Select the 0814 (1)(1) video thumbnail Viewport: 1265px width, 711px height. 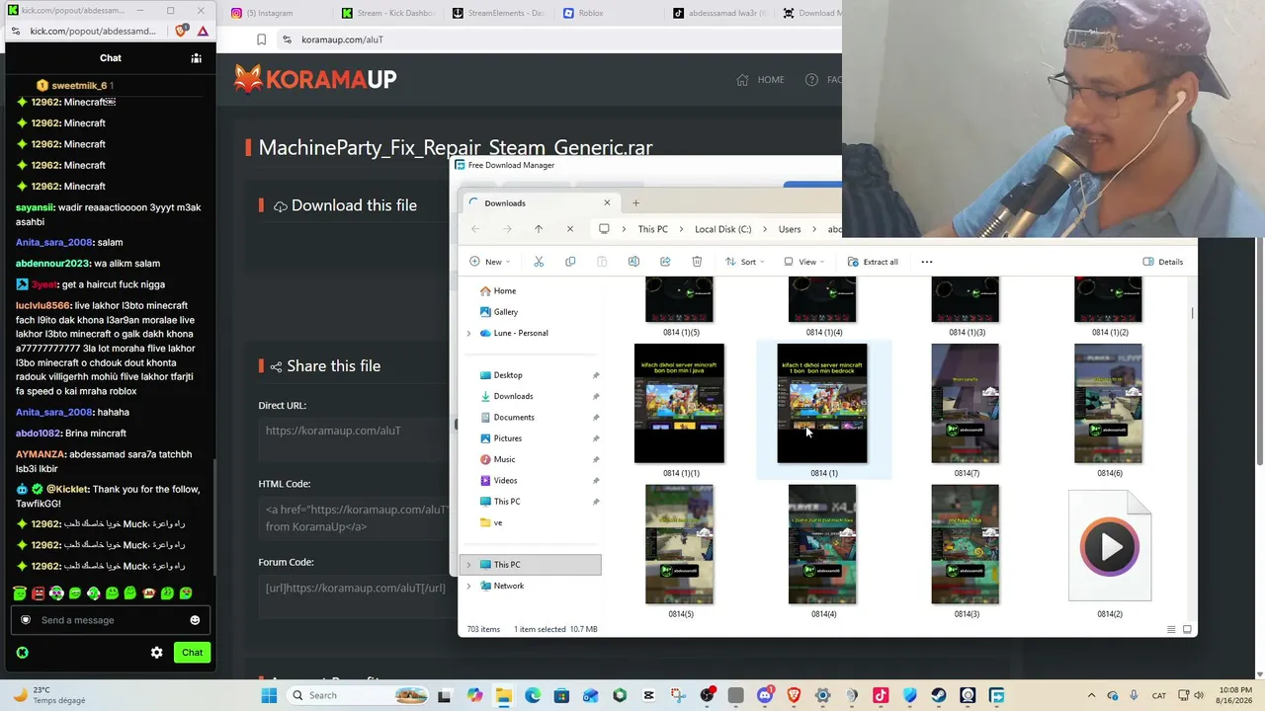point(680,403)
